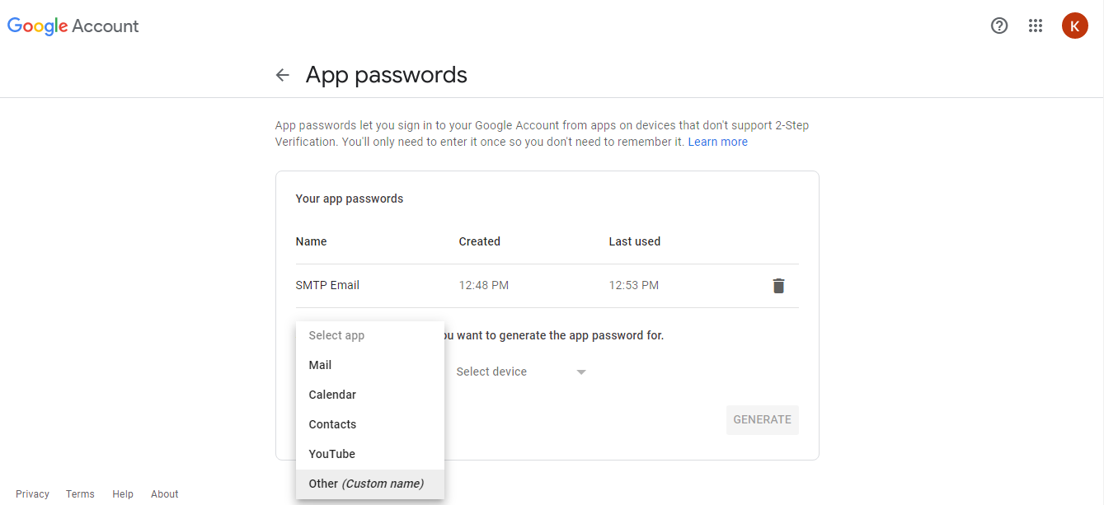
Task: Select Mail from the app list
Action: coord(320,365)
